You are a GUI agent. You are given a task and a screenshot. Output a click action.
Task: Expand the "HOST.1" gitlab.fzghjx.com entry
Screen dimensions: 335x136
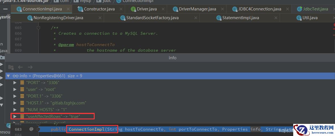pyautogui.click(x=15, y=103)
